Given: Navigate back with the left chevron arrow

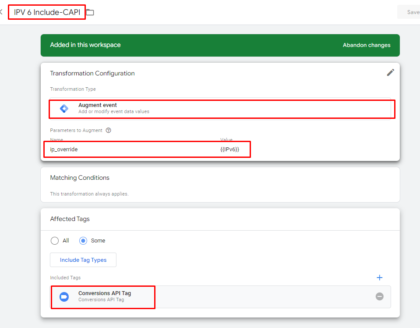Looking at the screenshot, I should pos(2,12).
